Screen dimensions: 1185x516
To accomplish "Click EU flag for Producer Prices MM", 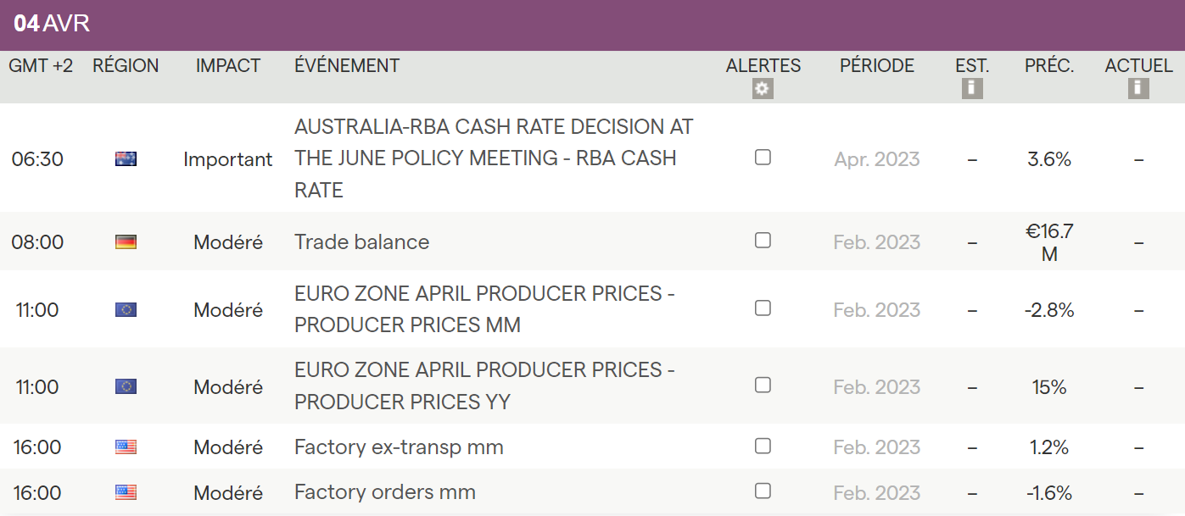I will point(126,310).
